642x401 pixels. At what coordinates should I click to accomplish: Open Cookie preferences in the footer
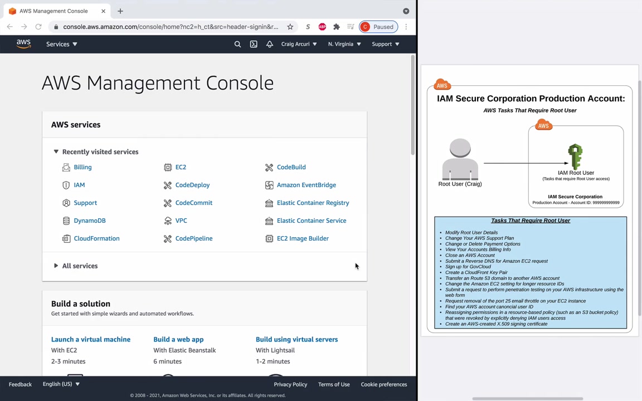[x=383, y=384]
